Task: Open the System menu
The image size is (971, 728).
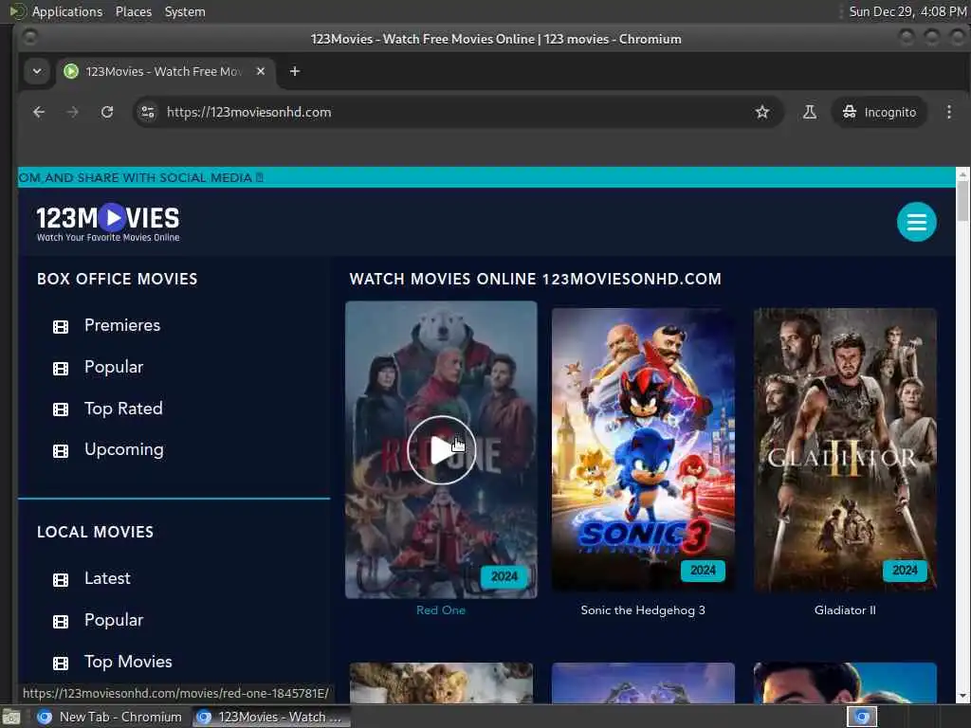Action: point(185,11)
